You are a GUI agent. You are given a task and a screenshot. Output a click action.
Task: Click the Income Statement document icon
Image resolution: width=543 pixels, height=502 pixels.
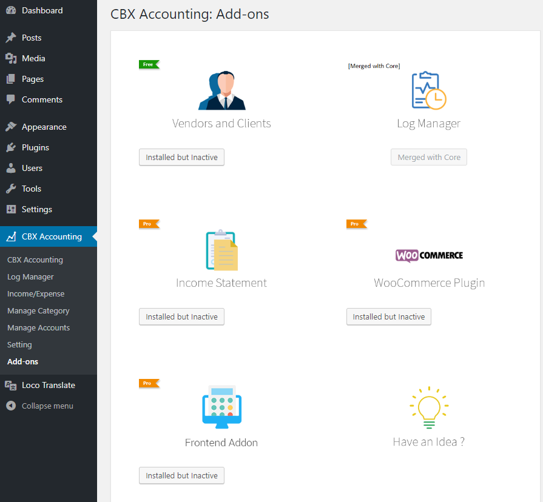[221, 250]
